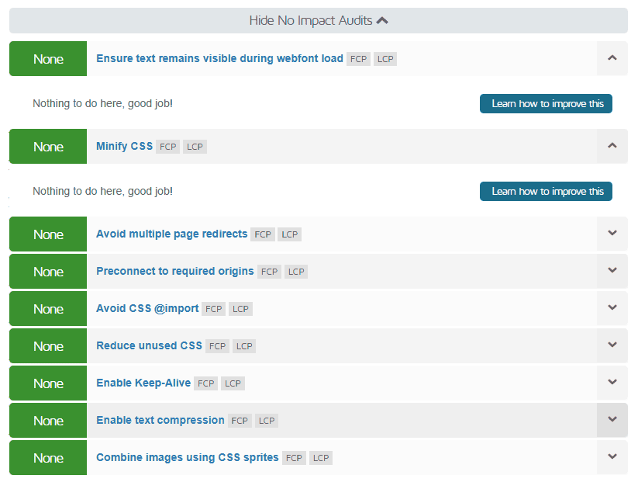This screenshot has width=638, height=489.
Task: Click None badge on webfont load audit
Action: click(48, 59)
